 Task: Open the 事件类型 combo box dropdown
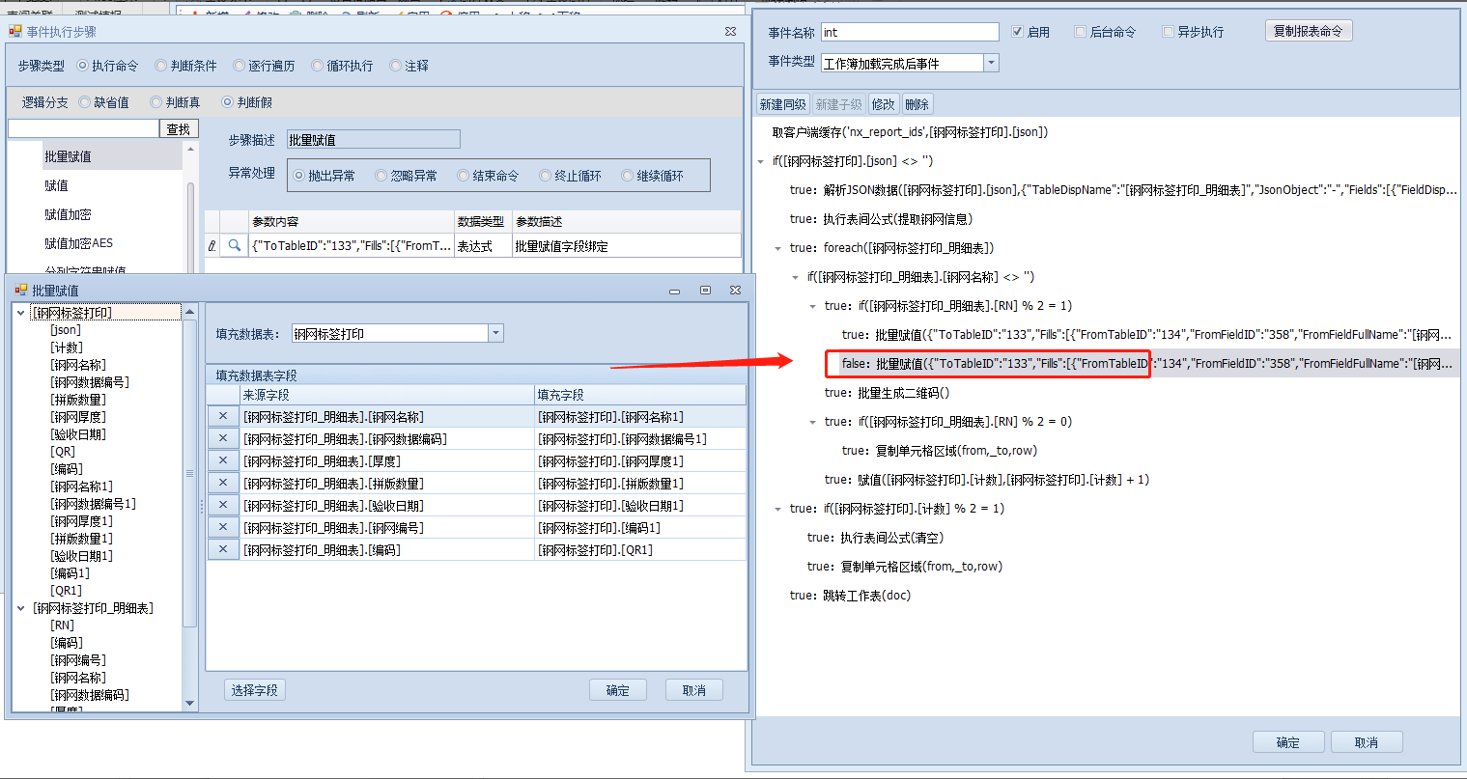point(991,63)
